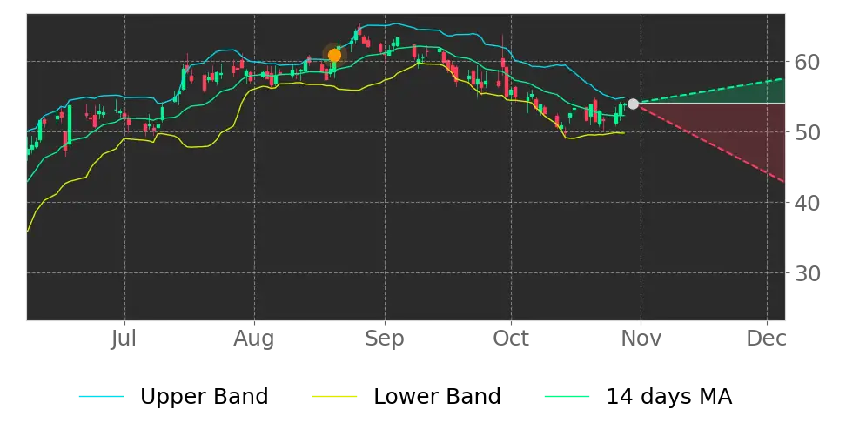
Task: Click the orange signal marker dot
Action: click(334, 55)
